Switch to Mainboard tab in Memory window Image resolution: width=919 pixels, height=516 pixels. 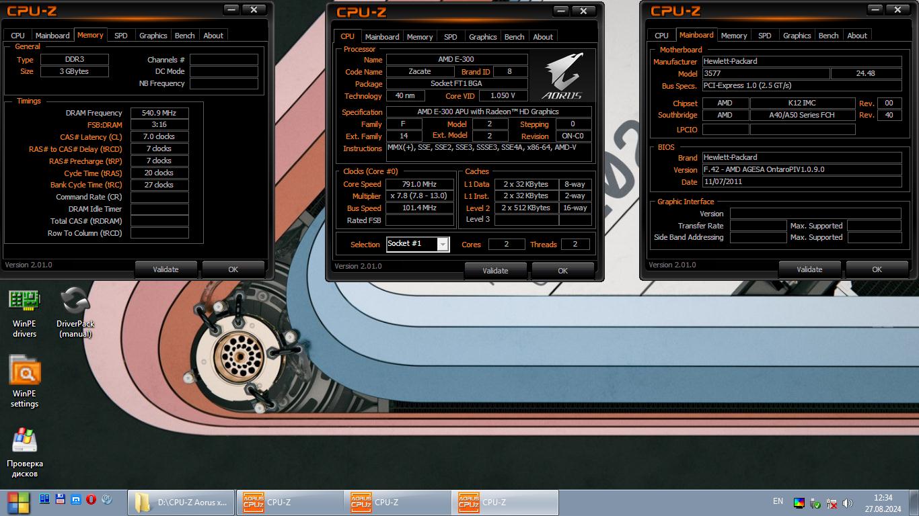(52, 36)
